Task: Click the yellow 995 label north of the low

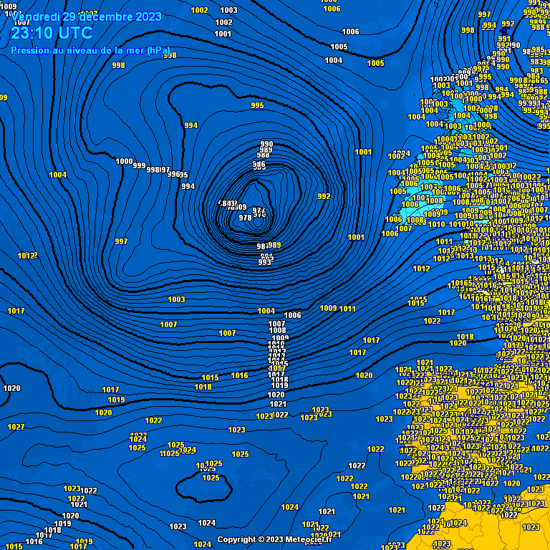Action: 258,105
